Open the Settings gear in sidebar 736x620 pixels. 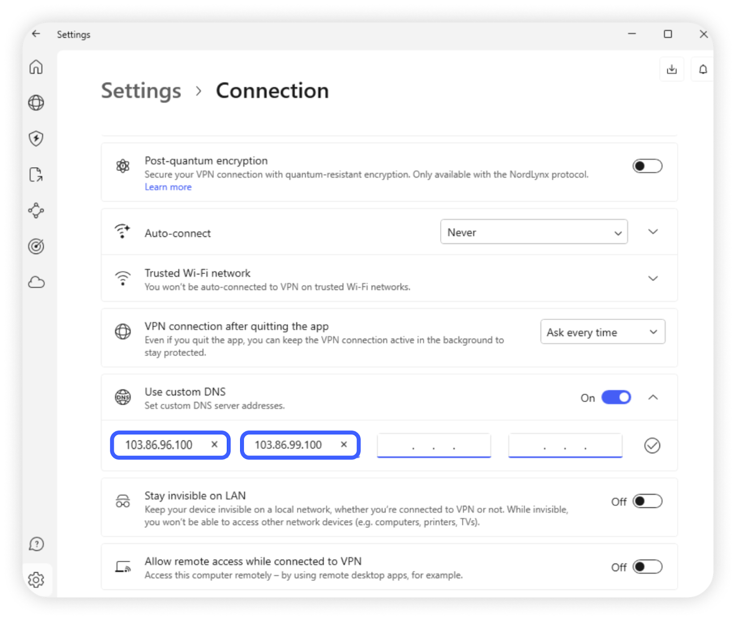click(x=36, y=580)
